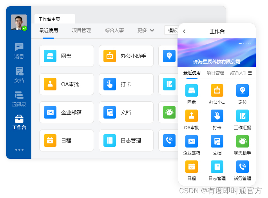
Task: Select 项目管理 tab in mobile panel
Action: pyautogui.click(x=215, y=73)
